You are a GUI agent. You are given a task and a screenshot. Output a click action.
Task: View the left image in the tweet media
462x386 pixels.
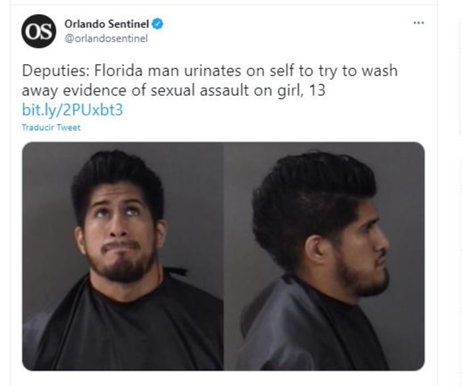tap(123, 256)
